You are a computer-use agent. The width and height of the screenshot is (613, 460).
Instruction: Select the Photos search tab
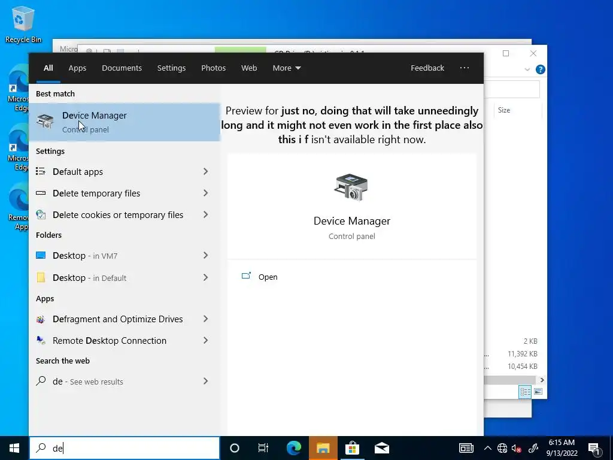coord(214,68)
